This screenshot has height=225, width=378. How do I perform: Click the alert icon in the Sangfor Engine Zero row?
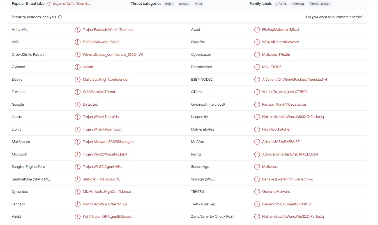tap(77, 167)
